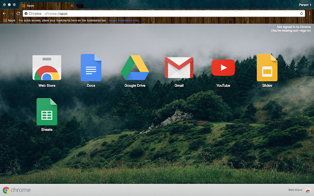Reload the page with the refresh icon

tap(18, 13)
